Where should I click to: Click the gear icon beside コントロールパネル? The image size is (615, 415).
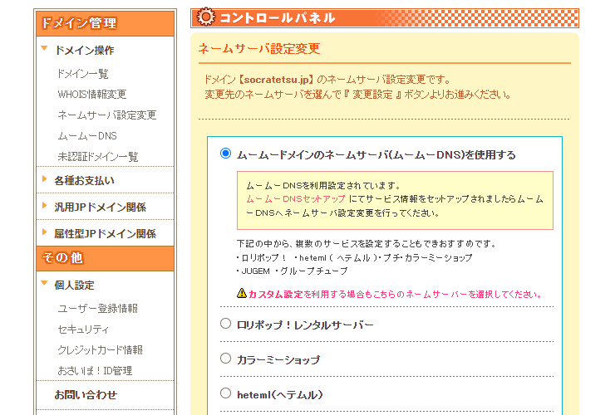click(x=204, y=17)
